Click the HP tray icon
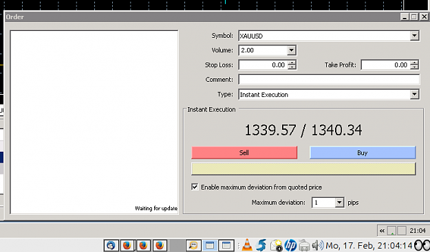 click(x=291, y=245)
